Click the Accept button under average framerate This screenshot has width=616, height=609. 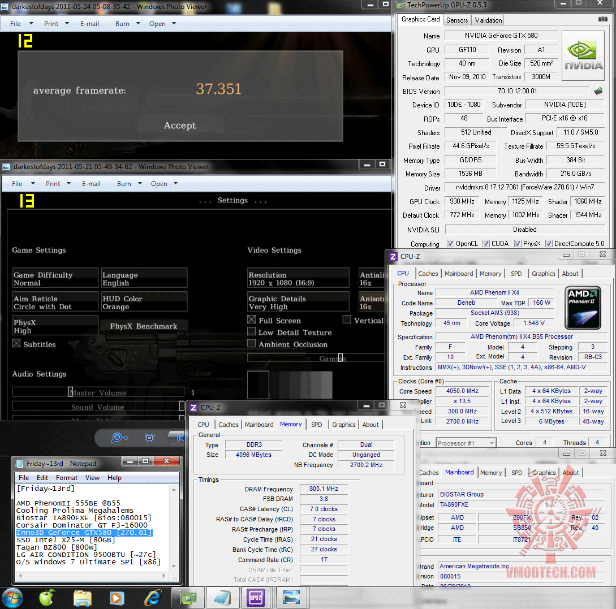180,126
